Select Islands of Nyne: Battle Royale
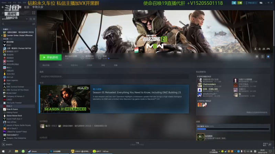 point(18,125)
